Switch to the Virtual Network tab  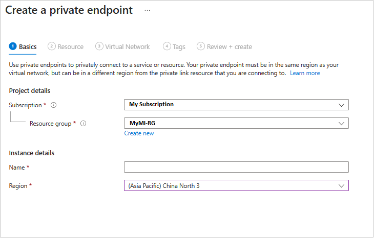(x=127, y=47)
